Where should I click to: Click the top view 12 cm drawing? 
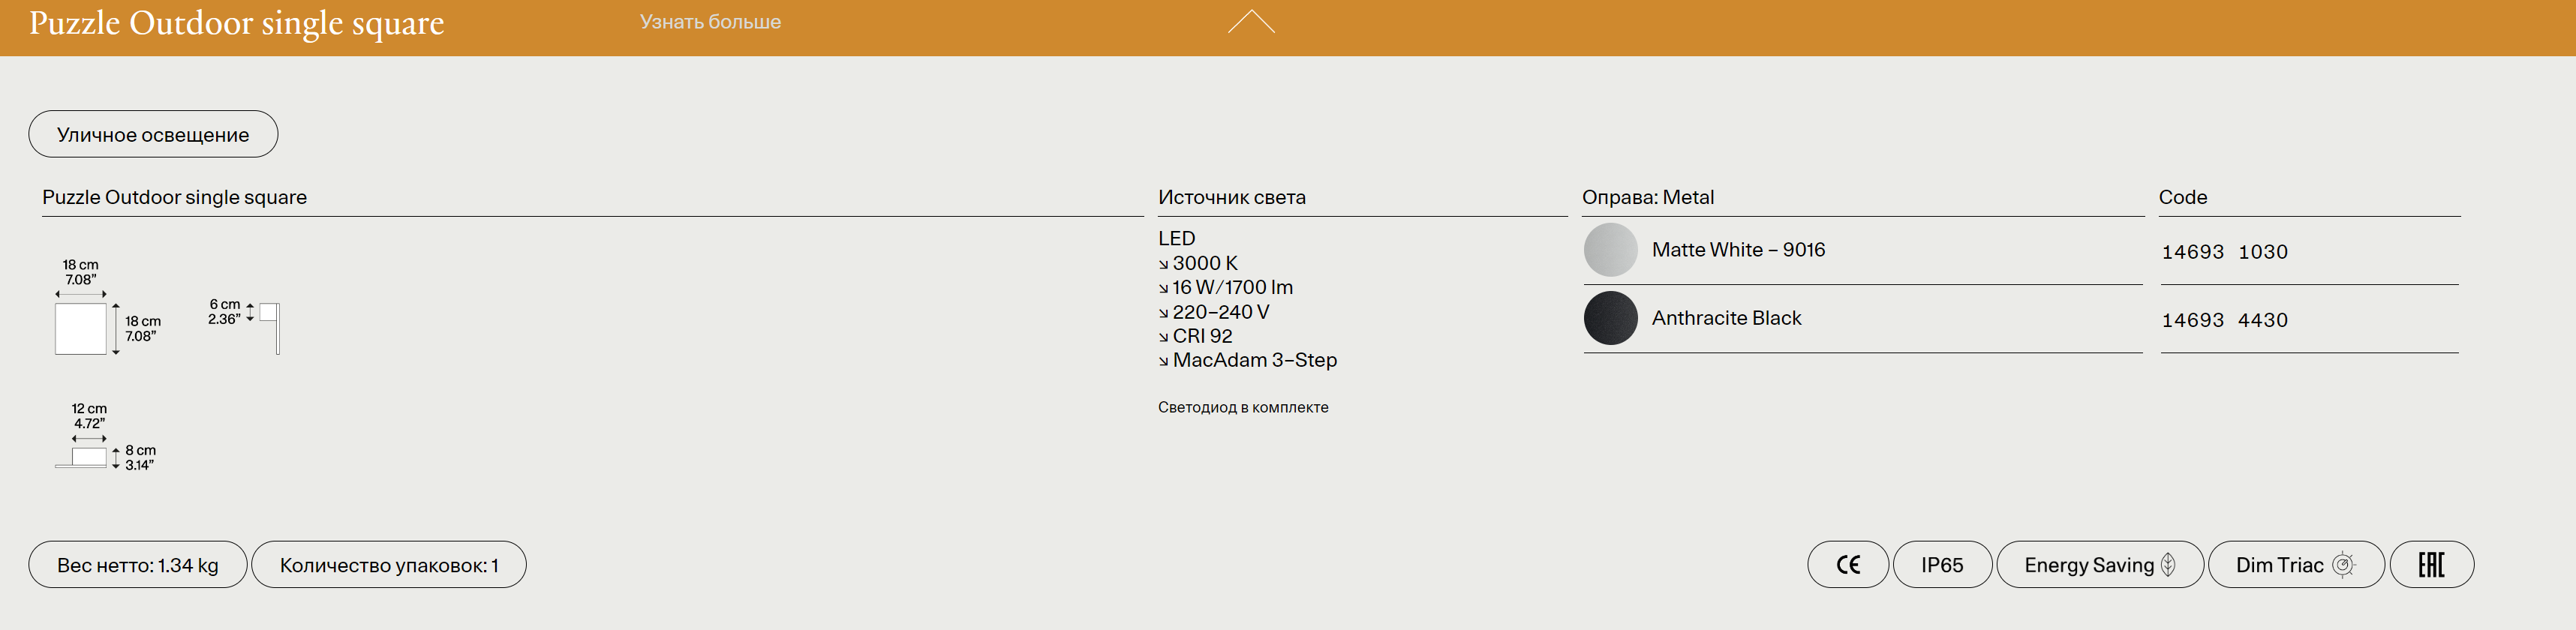(x=89, y=457)
